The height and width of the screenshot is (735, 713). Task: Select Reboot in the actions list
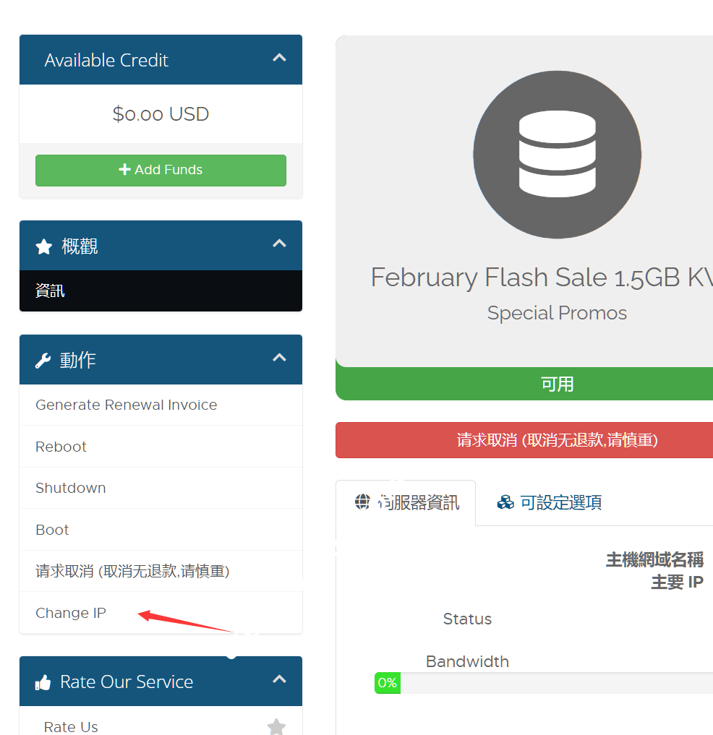point(61,447)
